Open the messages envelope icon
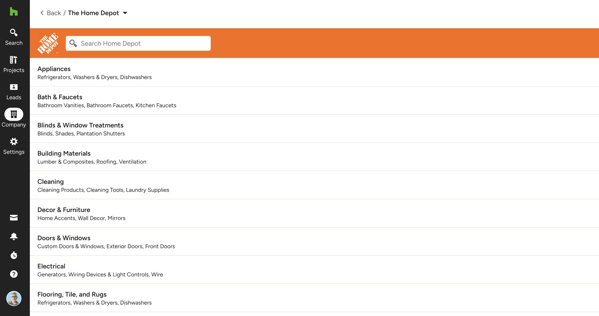 pos(14,217)
